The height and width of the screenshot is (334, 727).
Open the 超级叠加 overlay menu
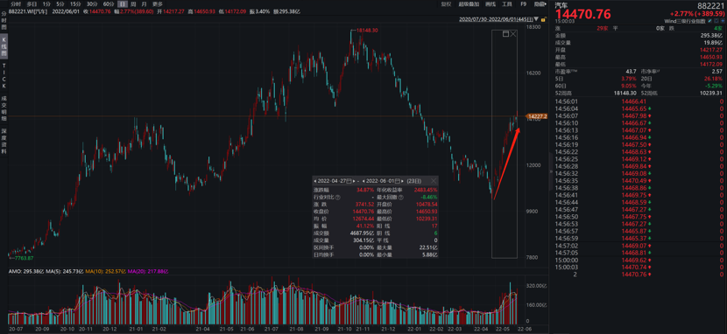[x=469, y=3]
